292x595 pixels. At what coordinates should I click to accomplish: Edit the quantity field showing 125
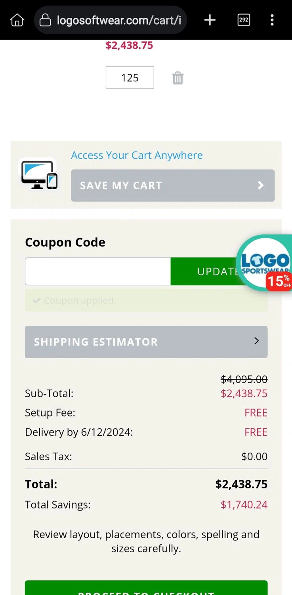[x=130, y=78]
